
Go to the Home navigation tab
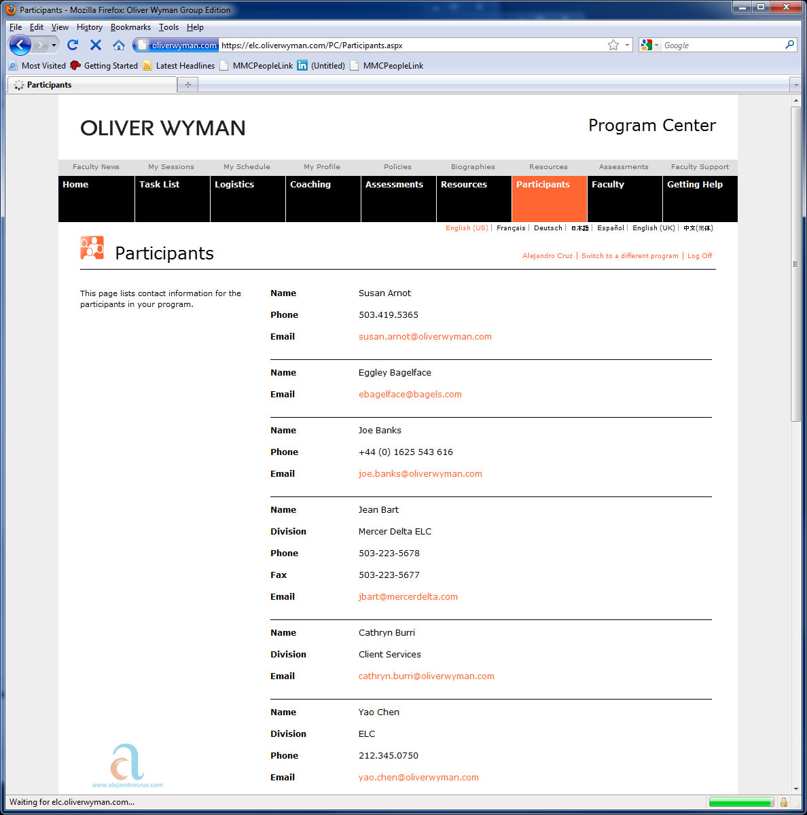(x=96, y=199)
